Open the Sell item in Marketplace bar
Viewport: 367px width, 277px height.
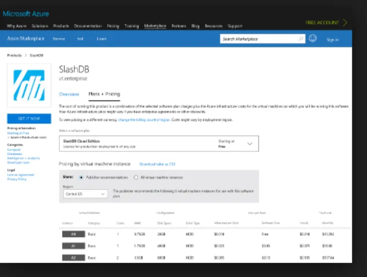tap(80, 39)
